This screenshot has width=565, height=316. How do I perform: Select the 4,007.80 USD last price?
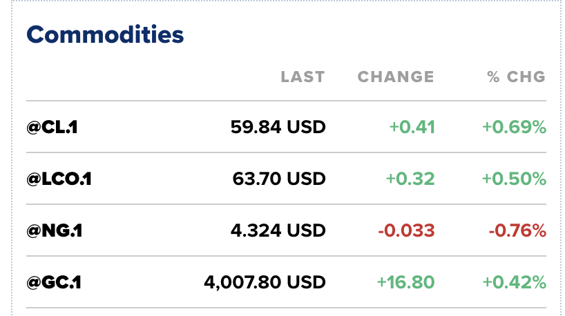tap(265, 282)
